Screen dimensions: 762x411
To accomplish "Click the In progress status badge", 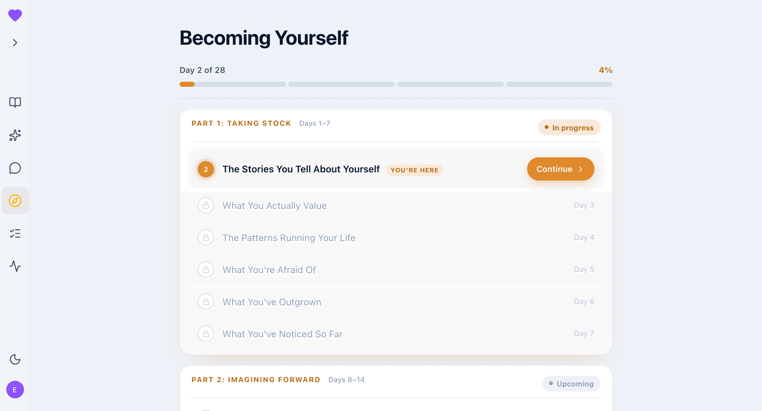I will [569, 128].
